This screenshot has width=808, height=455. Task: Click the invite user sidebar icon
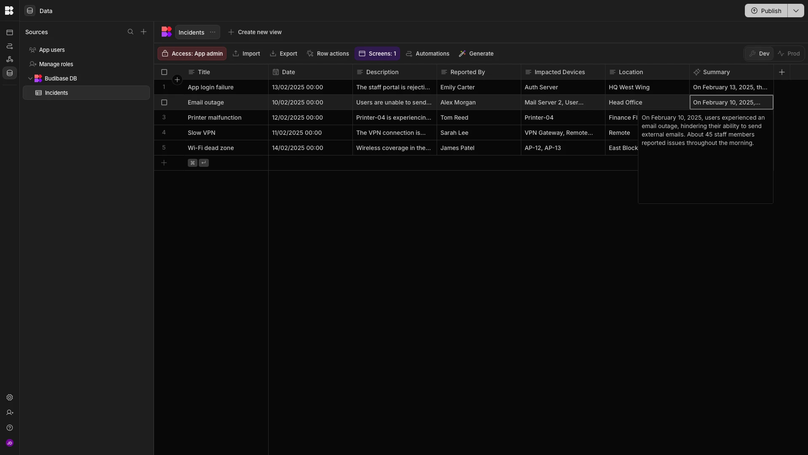tap(10, 412)
